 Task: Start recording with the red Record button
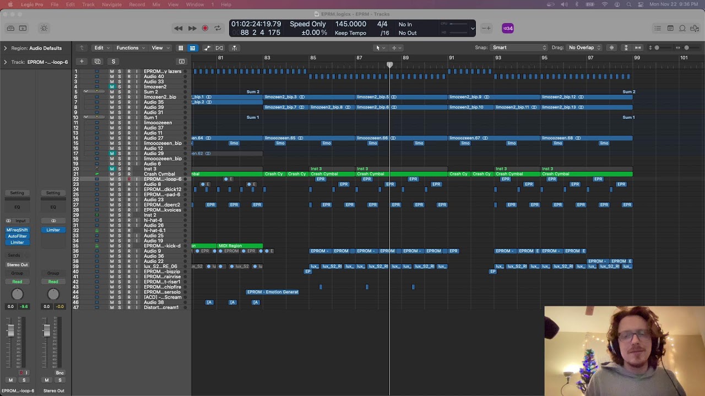(205, 28)
